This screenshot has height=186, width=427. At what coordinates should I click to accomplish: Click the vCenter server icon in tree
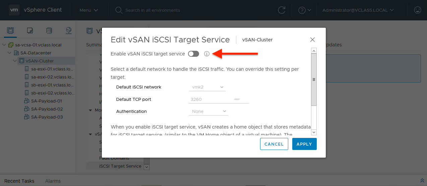click(11, 45)
